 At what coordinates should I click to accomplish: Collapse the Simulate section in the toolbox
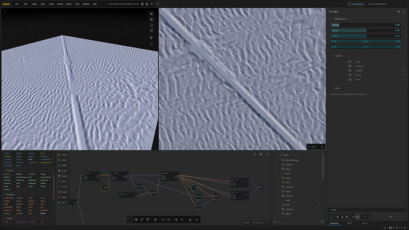pyautogui.click(x=4, y=194)
